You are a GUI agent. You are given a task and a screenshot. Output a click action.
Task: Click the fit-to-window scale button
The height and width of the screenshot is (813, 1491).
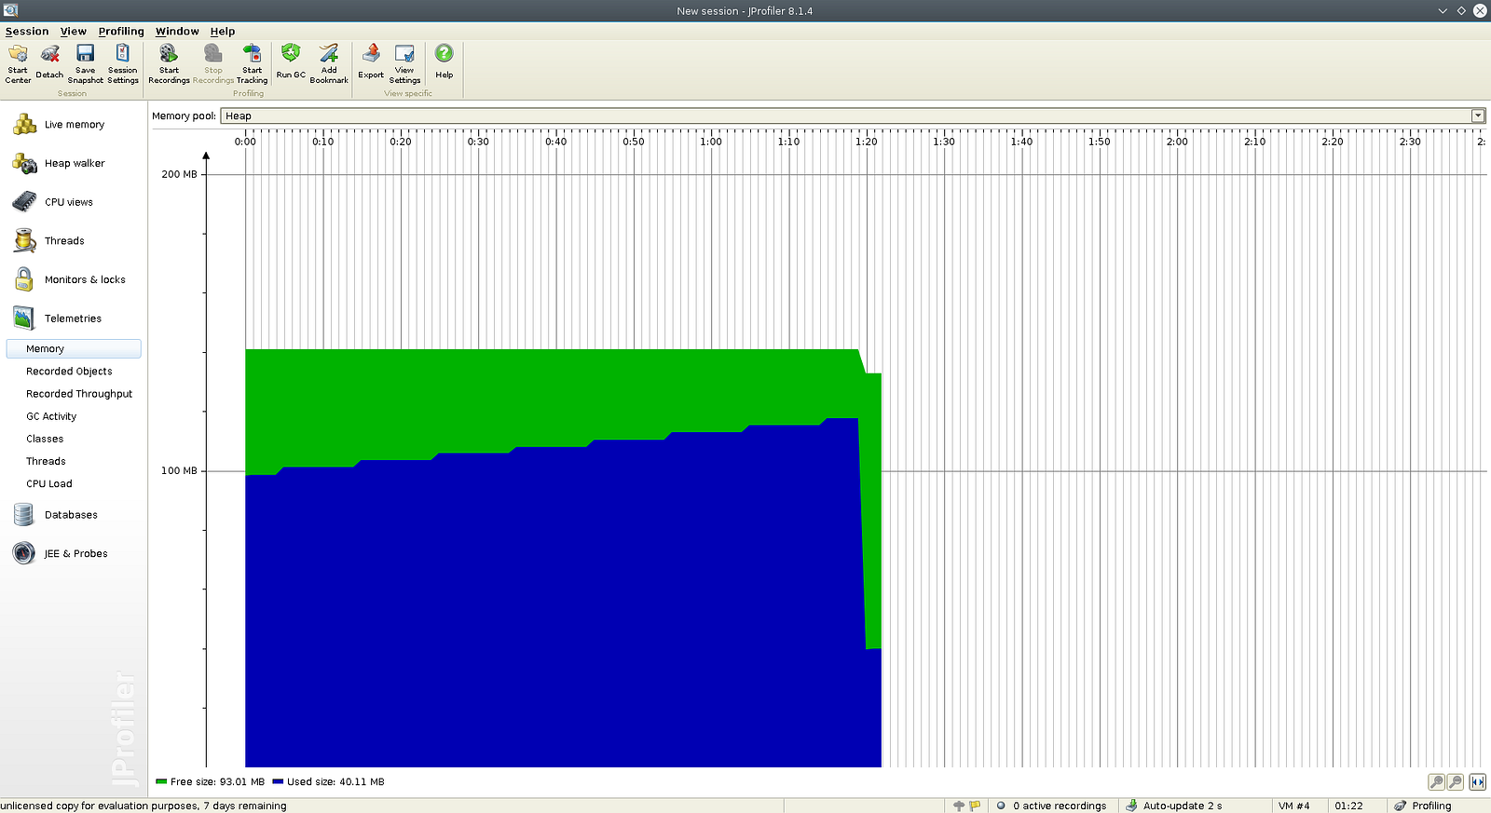point(1477,782)
